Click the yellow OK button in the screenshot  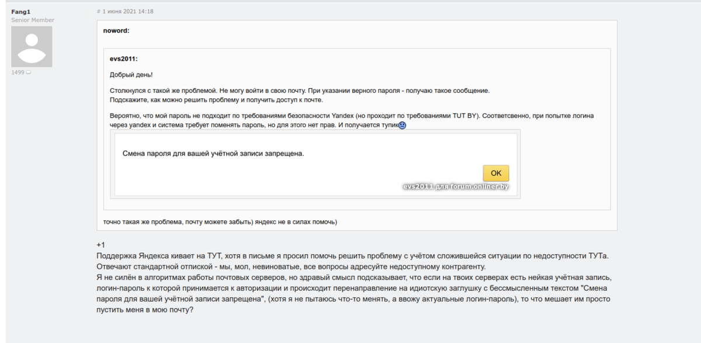tap(496, 173)
